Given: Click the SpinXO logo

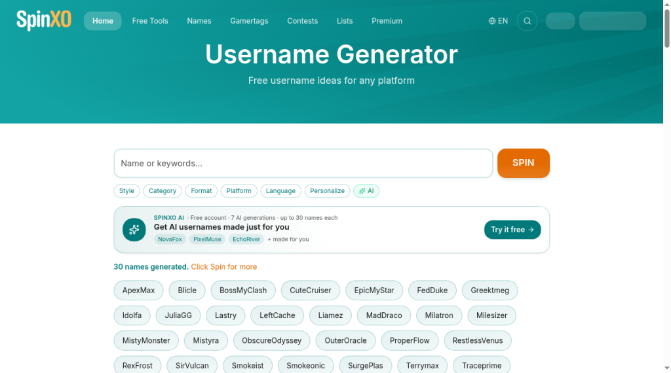Looking at the screenshot, I should point(44,20).
